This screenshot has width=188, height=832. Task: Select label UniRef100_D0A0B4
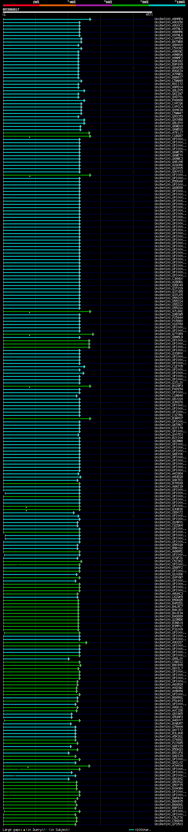coord(168,788)
